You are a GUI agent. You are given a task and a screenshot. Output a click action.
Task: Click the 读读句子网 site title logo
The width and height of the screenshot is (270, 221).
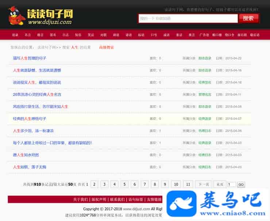click(x=50, y=14)
